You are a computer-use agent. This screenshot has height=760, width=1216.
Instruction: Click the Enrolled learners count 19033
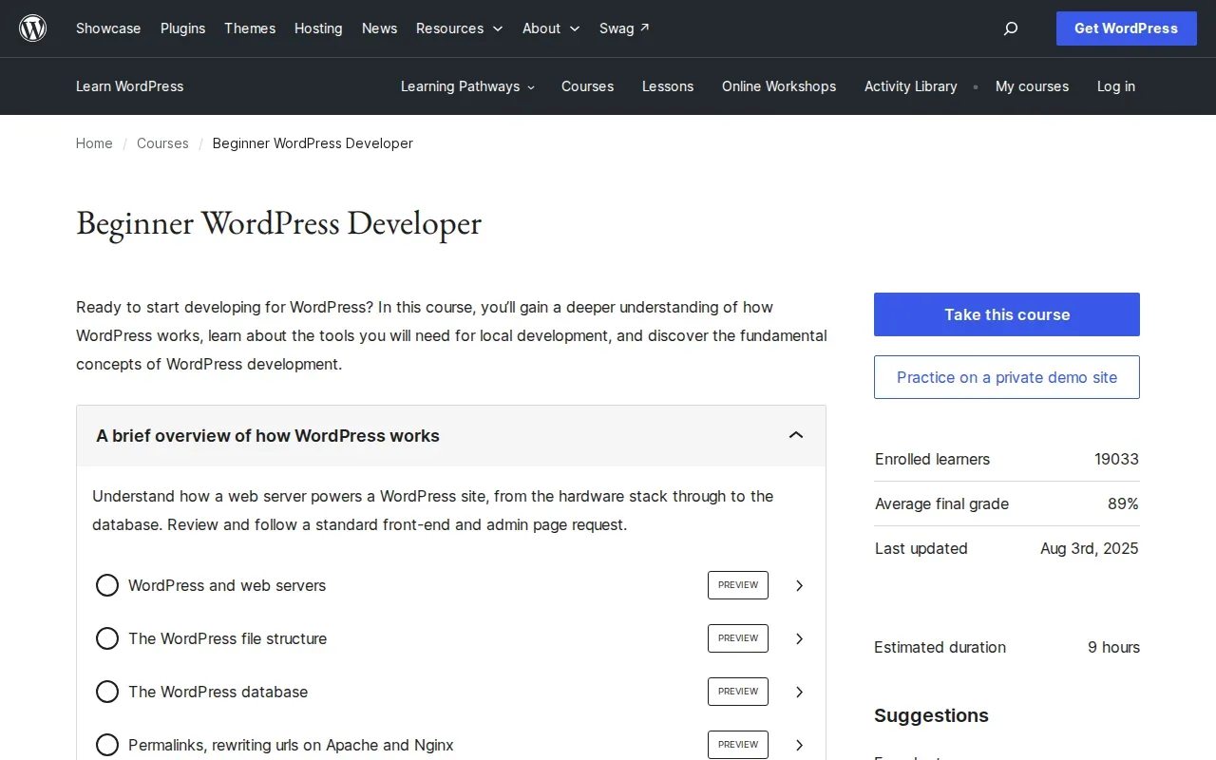tap(1116, 459)
